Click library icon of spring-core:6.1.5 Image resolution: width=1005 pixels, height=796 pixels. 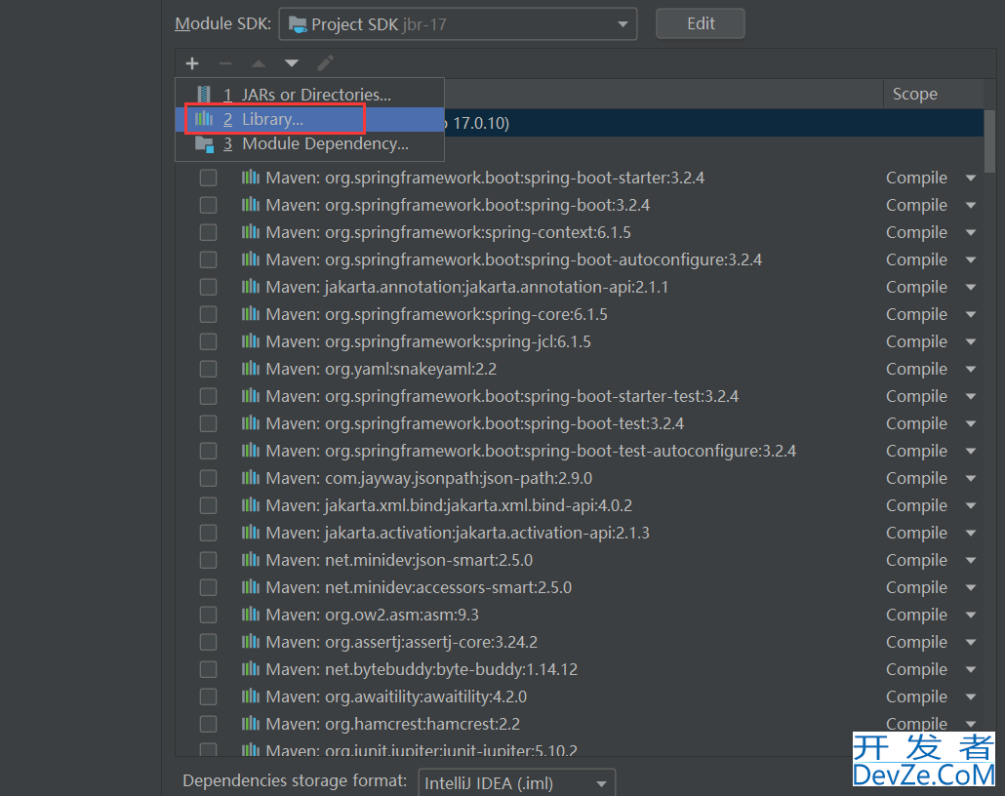pos(251,314)
